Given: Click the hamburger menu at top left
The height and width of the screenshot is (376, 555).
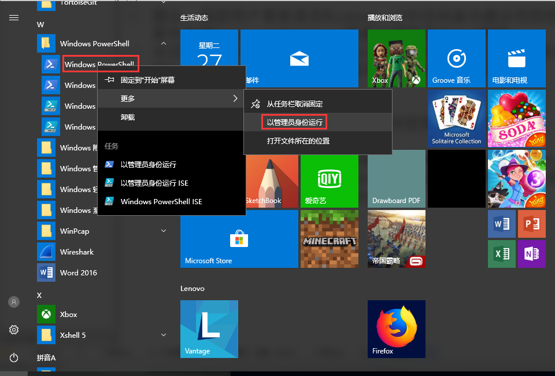Looking at the screenshot, I should click(x=14, y=18).
